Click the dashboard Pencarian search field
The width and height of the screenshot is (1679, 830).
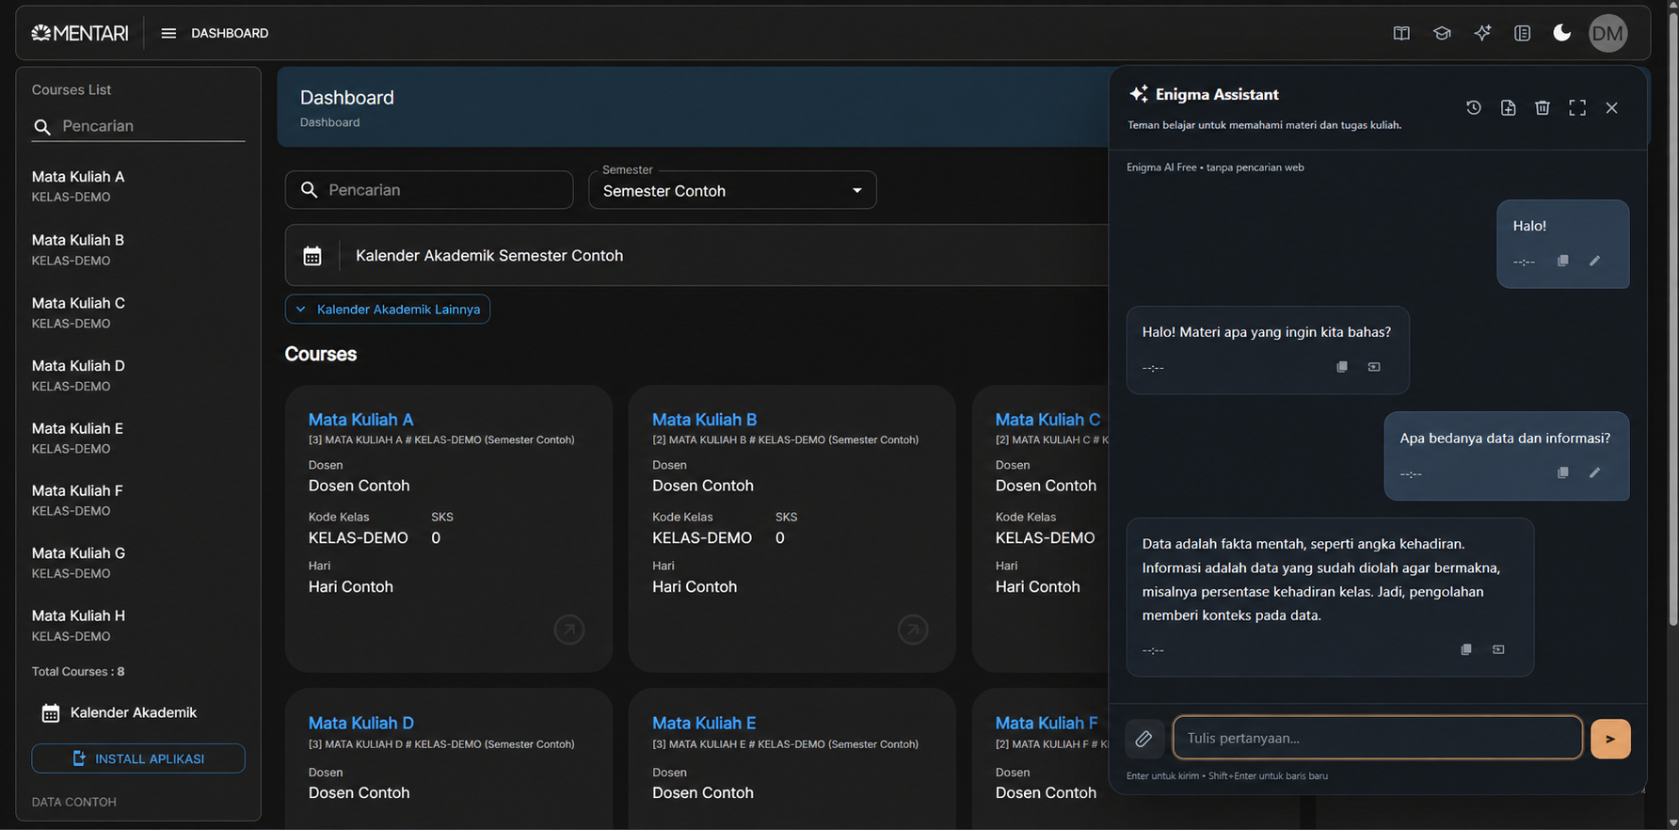[429, 190]
